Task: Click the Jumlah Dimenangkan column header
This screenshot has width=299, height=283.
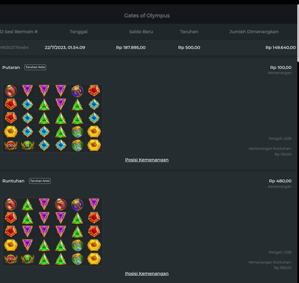Action: click(254, 32)
